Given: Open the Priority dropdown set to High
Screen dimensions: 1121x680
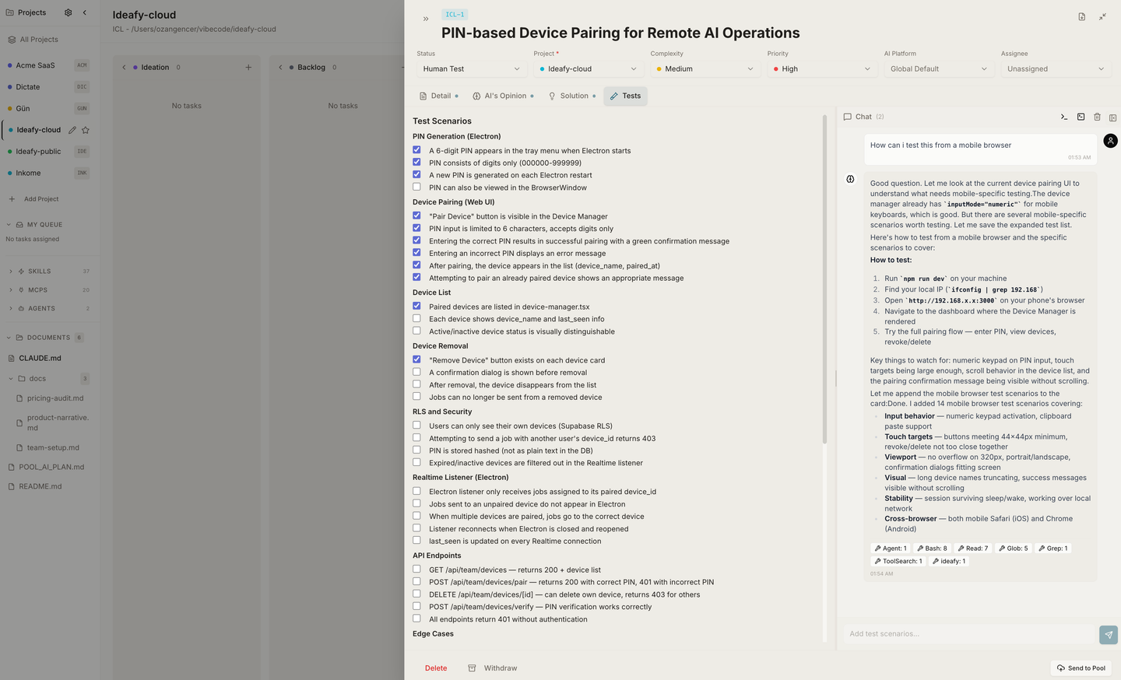Looking at the screenshot, I should [x=822, y=68].
